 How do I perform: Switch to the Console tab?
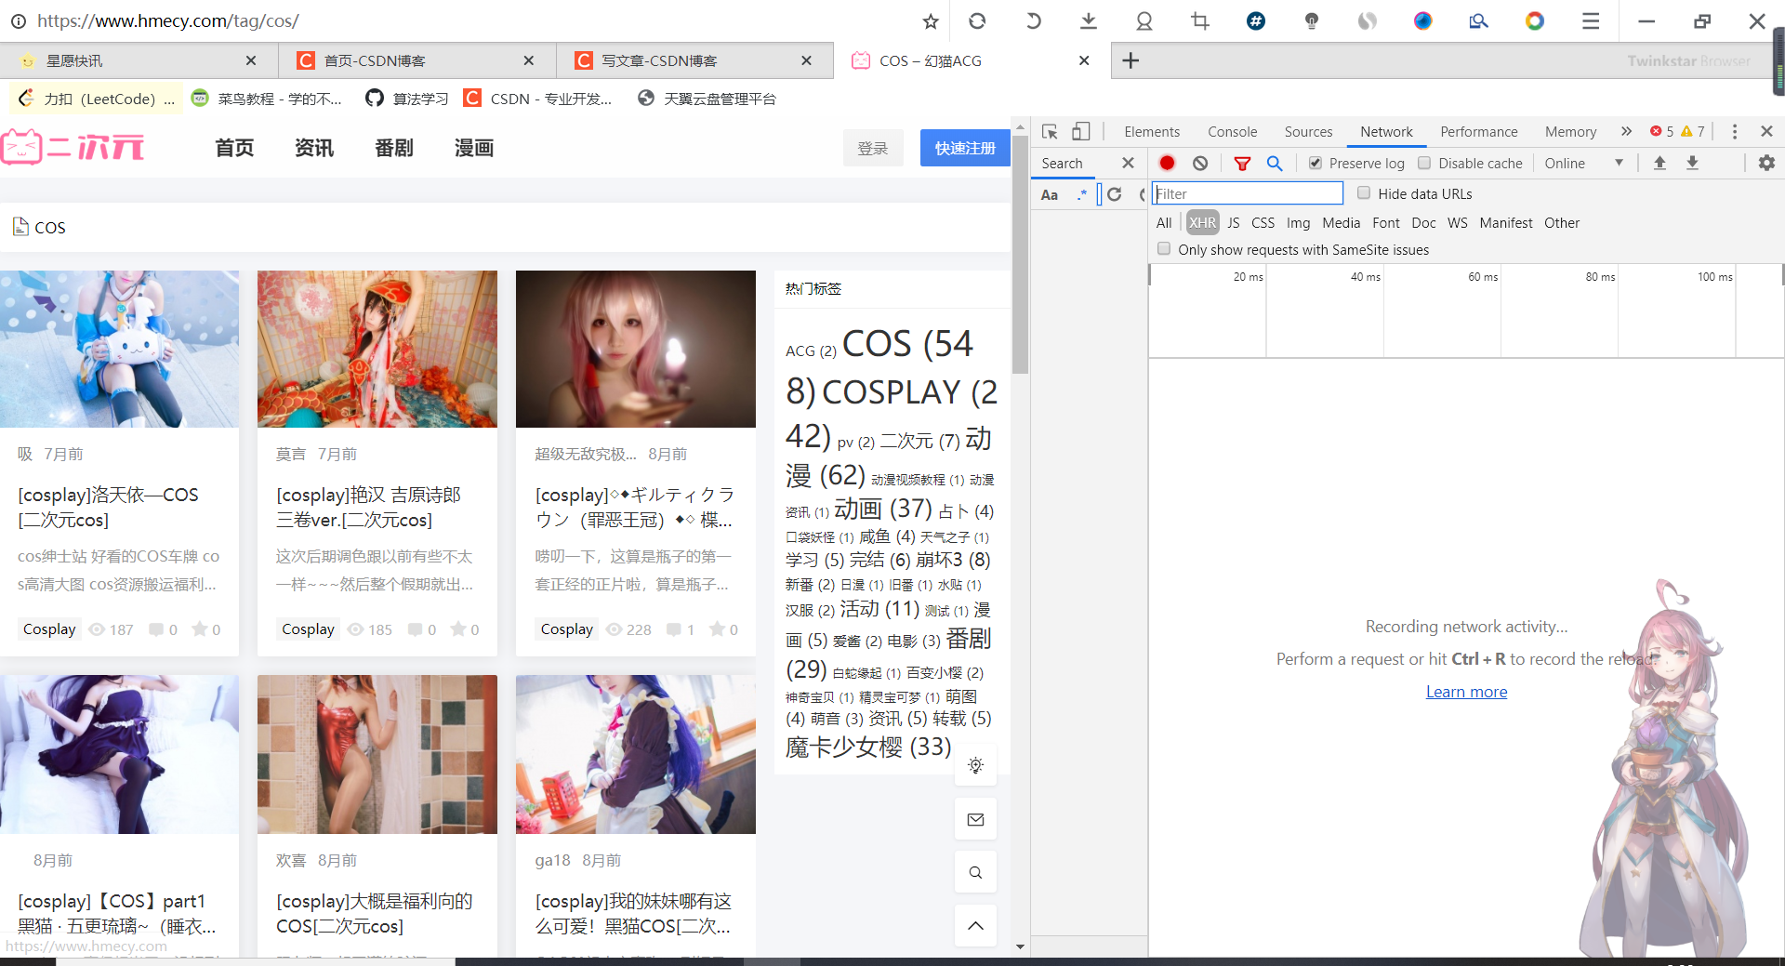1232,131
